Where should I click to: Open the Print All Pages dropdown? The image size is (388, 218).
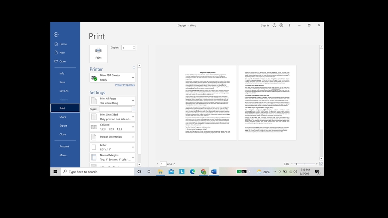[x=112, y=101]
